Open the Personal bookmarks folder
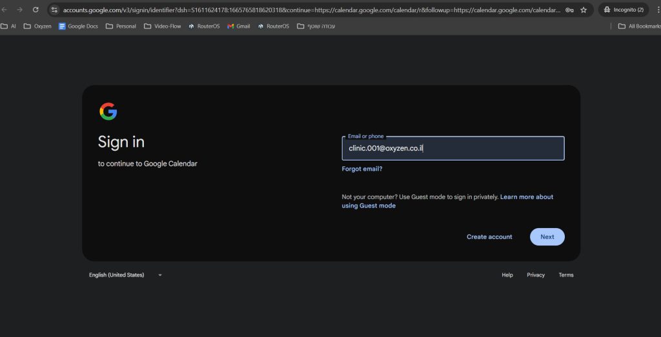The height and width of the screenshot is (337, 661). pos(121,26)
